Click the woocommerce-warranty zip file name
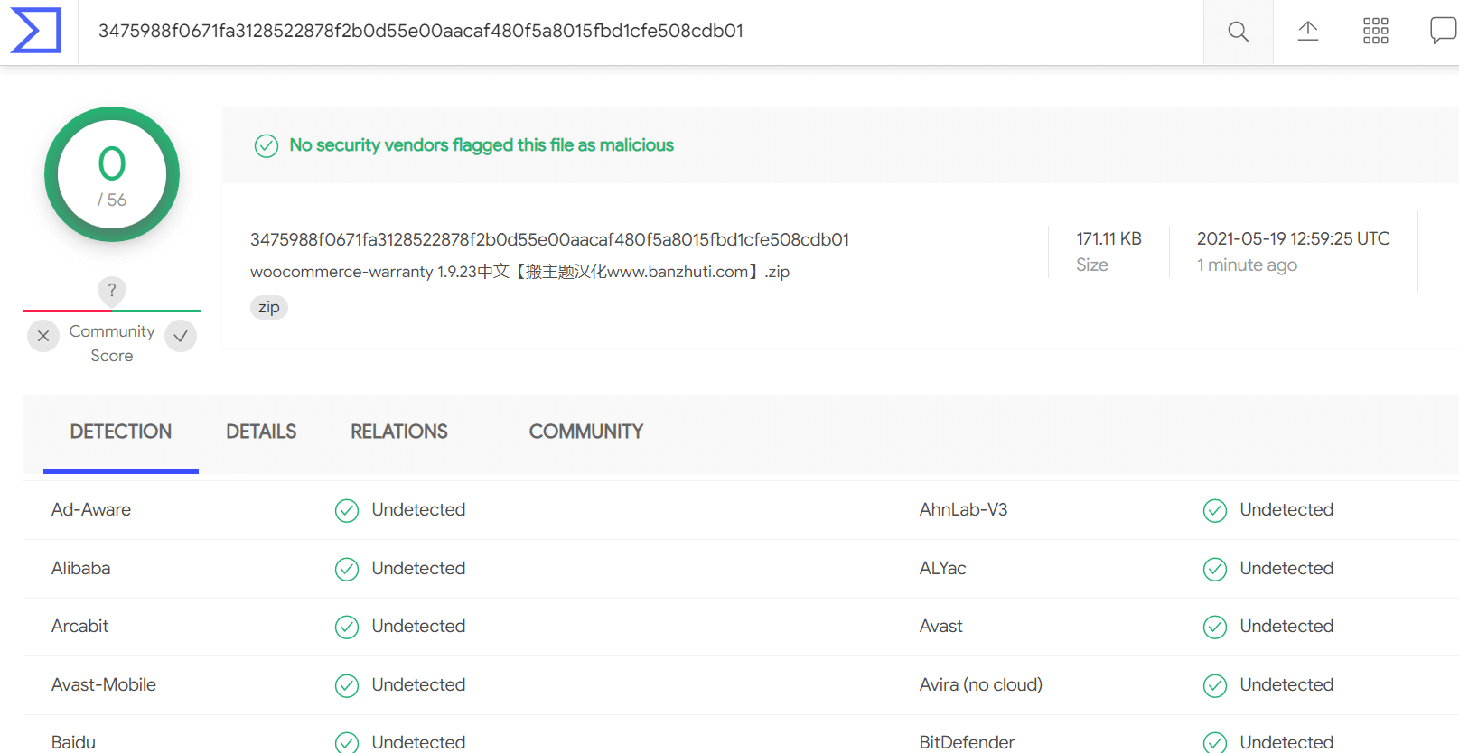Screen dimensions: 1459x753 520,272
